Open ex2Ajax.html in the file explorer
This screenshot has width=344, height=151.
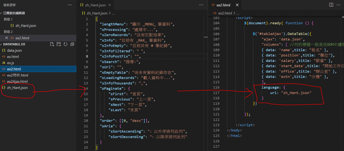click(17, 81)
